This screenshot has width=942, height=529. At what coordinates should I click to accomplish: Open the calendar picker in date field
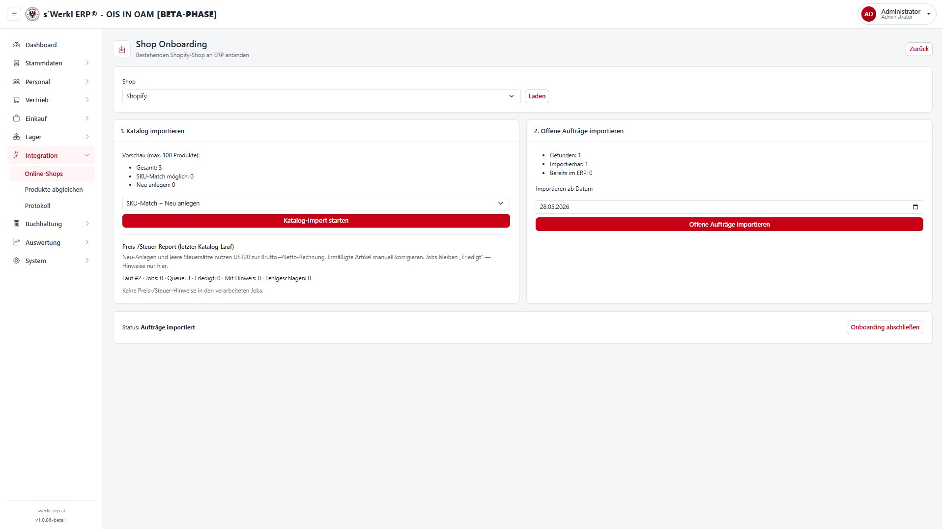(915, 207)
